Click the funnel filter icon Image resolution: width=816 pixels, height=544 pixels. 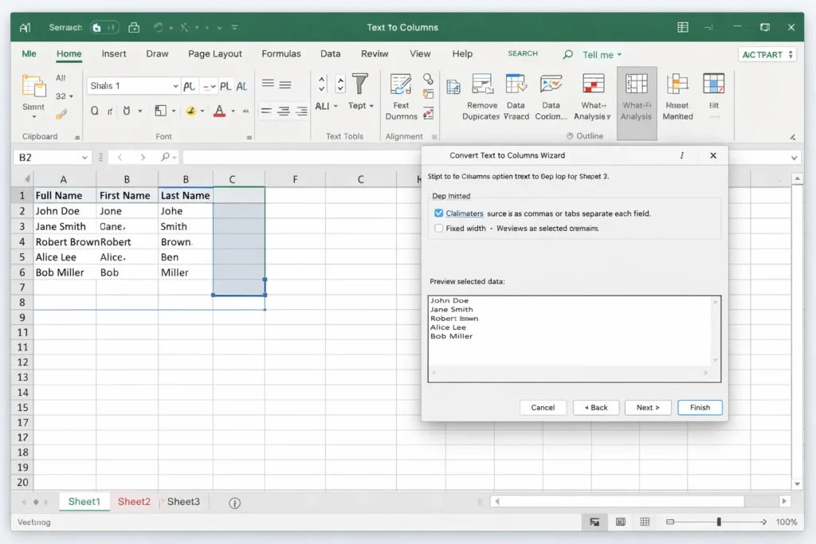point(360,84)
